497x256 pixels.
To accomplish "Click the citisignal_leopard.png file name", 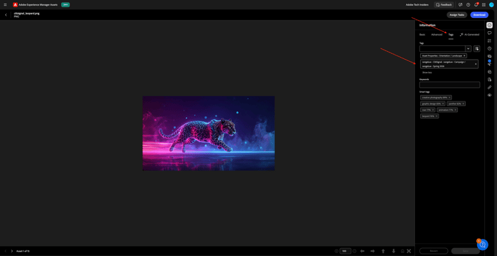I will (x=27, y=14).
